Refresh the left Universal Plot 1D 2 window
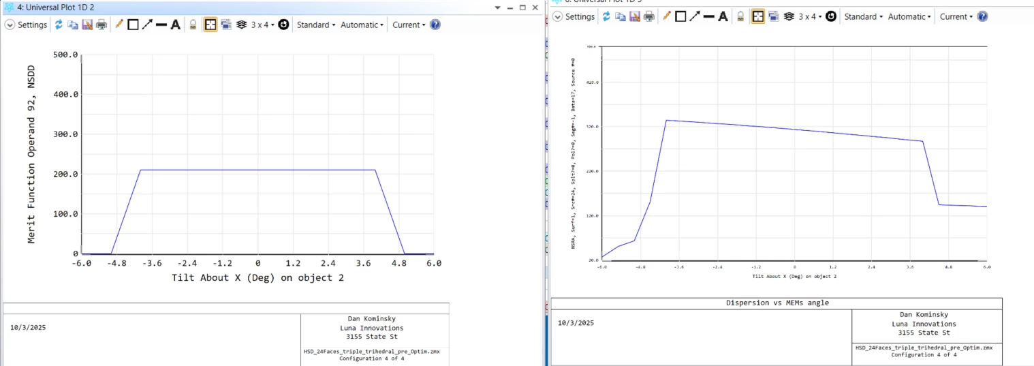 click(x=59, y=25)
